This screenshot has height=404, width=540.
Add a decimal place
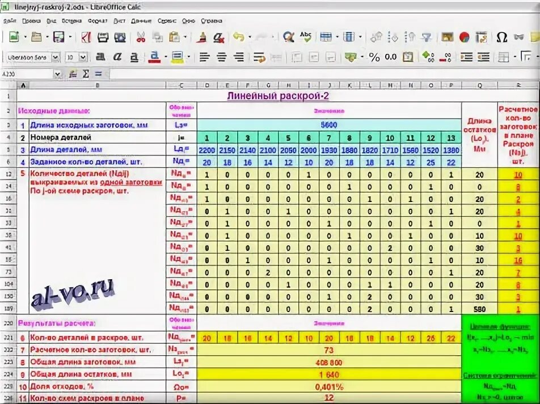point(428,57)
